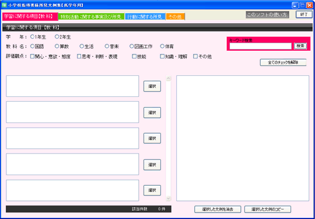
Task: Select the 2年生 grade radio button
Action: coord(57,37)
